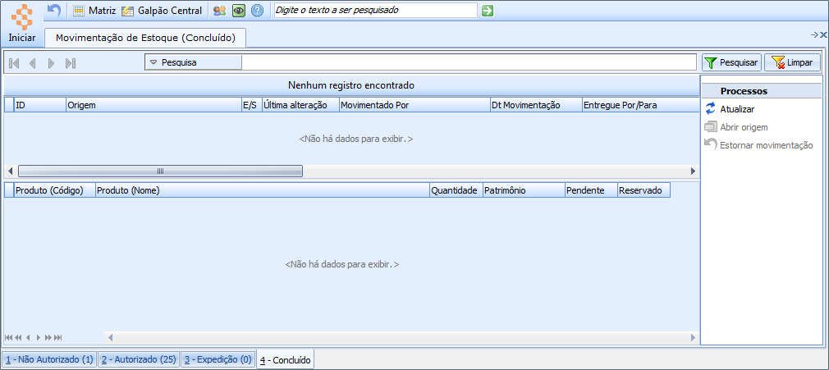
Task: Select the 4 - Concluído tab
Action: tap(286, 359)
